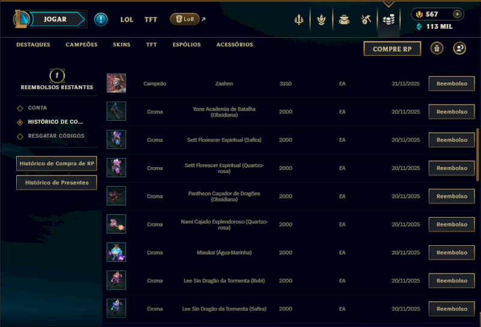Viewport: 481px width, 327px height.
Task: Click the plus icon to add RP
Action: click(457, 14)
